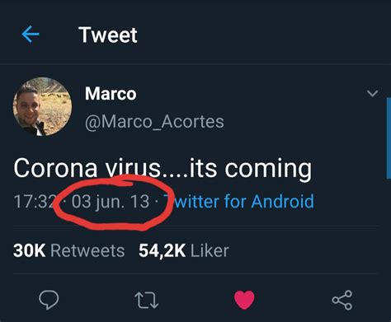The width and height of the screenshot is (391, 322).
Task: Go back using the blue arrow
Action: pyautogui.click(x=31, y=35)
